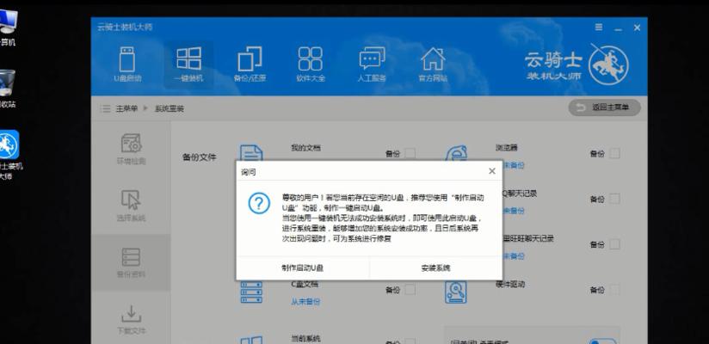Image resolution: width=709 pixels, height=344 pixels.
Task: Choose 安装系统 in the dialog
Action: coord(435,267)
